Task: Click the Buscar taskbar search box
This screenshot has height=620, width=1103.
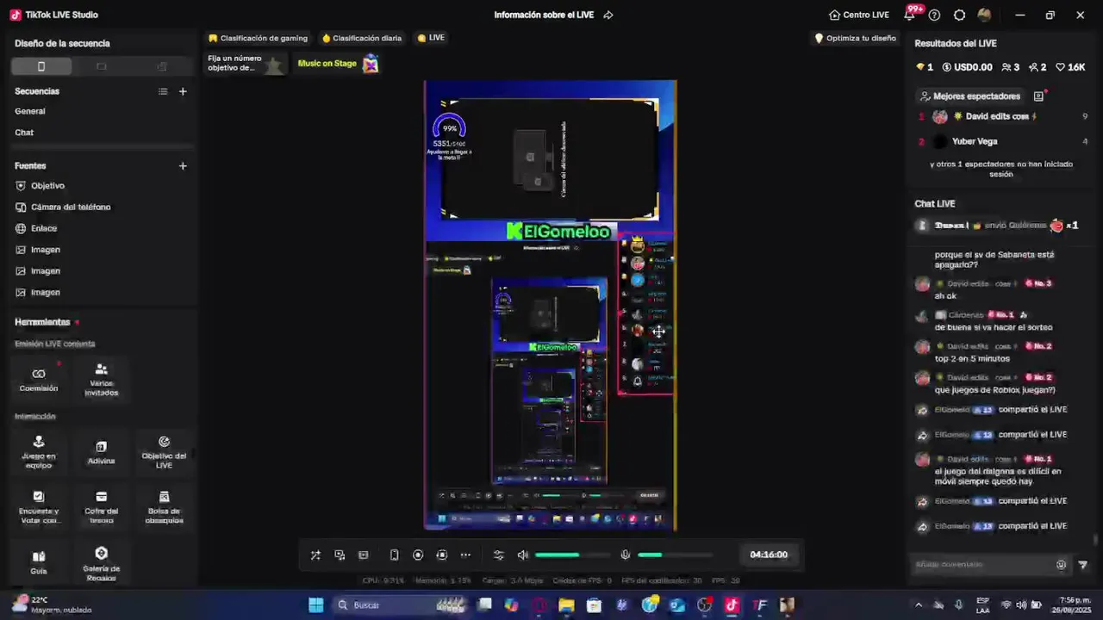Action: click(x=401, y=605)
